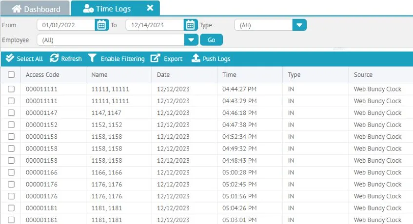Click Push Logs in the toolbar
The height and width of the screenshot is (224, 413).
pyautogui.click(x=211, y=58)
